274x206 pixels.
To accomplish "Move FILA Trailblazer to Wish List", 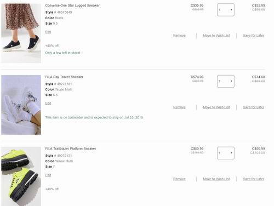I will (216, 179).
